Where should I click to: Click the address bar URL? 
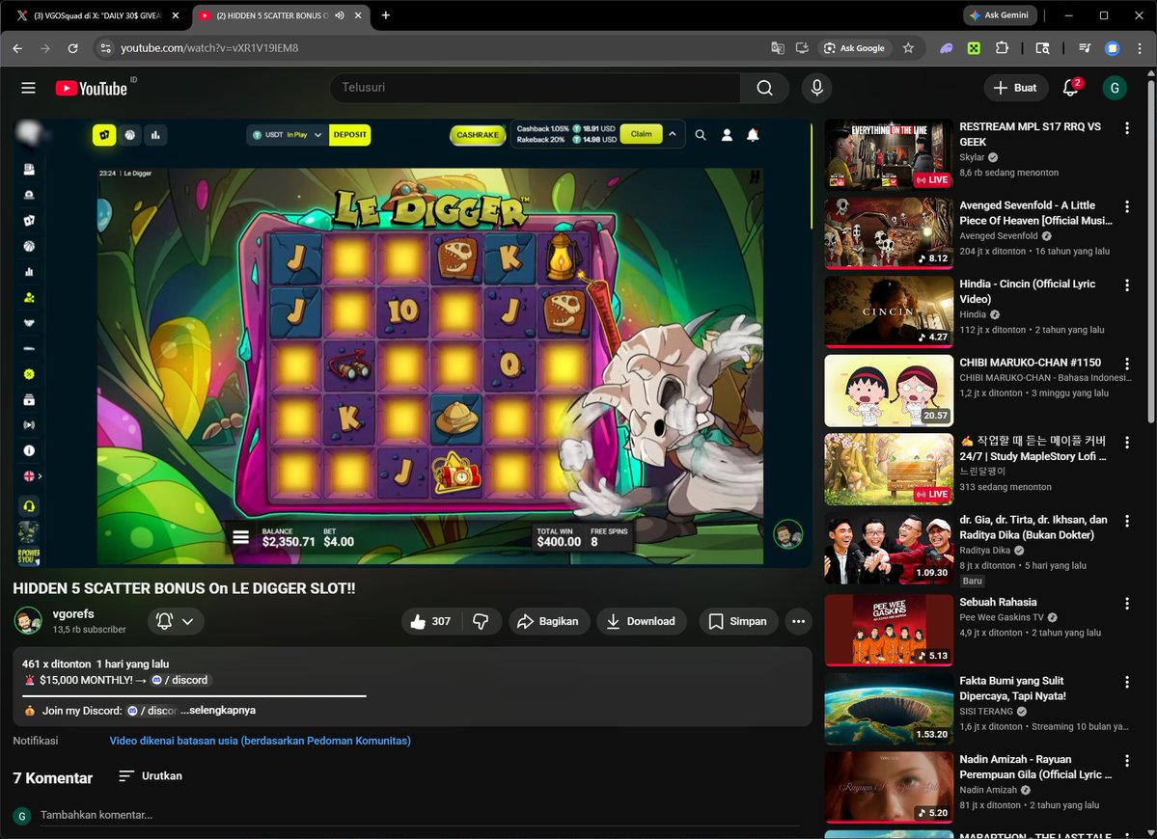[x=209, y=48]
